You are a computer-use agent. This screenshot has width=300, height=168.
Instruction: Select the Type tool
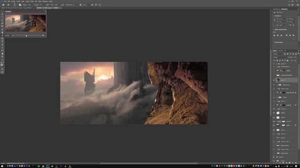pyautogui.click(x=2, y=42)
